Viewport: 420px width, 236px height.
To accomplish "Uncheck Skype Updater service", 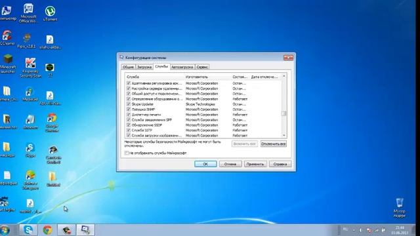I will click(x=129, y=104).
